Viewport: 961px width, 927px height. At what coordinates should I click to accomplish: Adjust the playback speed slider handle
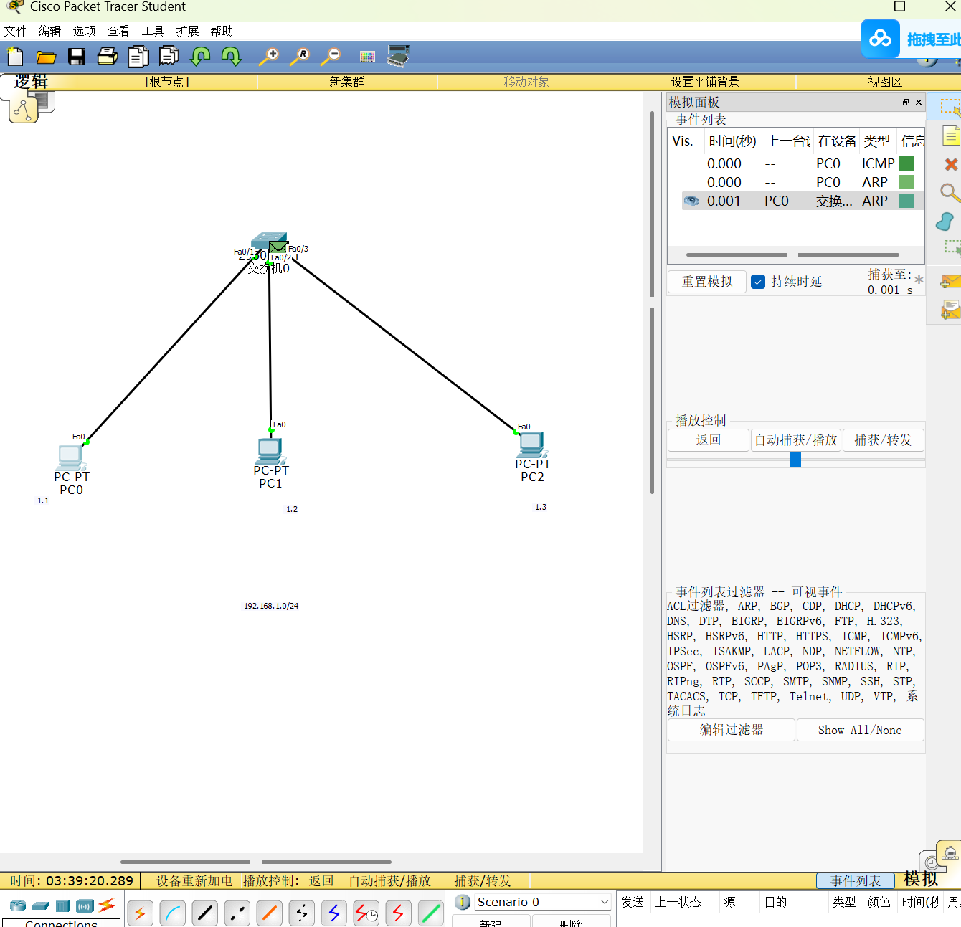point(795,460)
